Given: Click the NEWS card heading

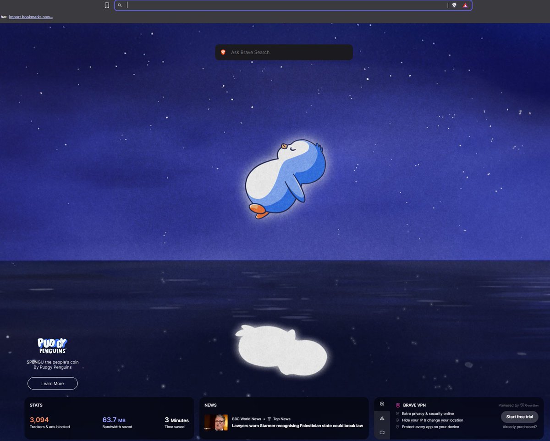Looking at the screenshot, I should (x=211, y=405).
